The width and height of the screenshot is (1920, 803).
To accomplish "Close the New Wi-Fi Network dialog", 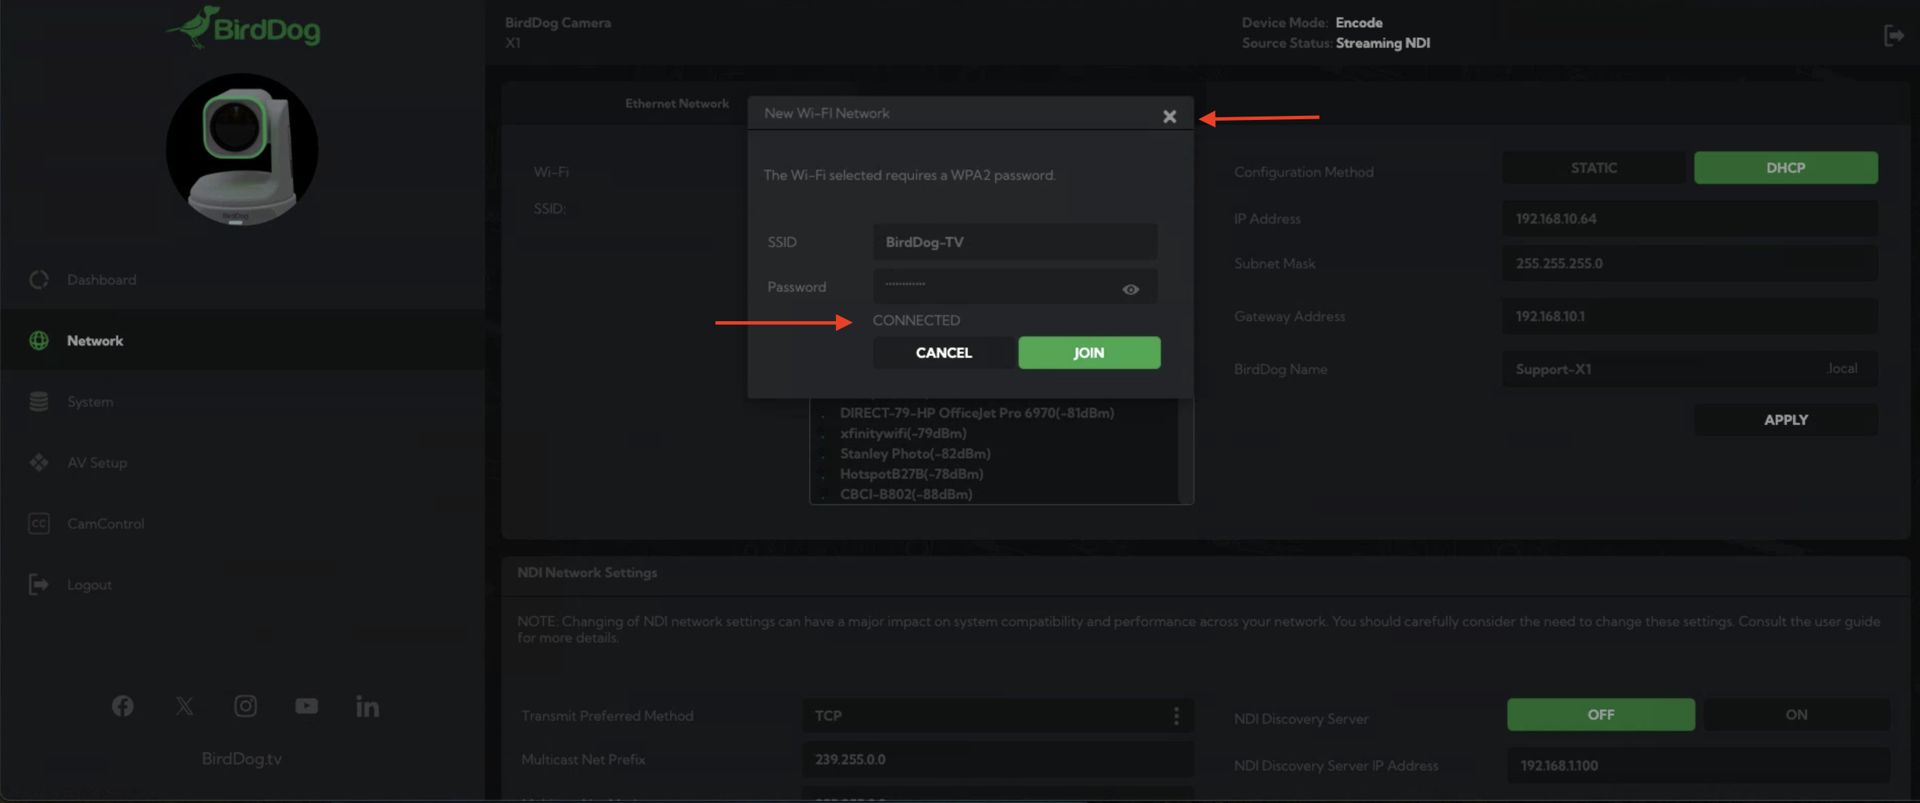I will [x=1169, y=117].
